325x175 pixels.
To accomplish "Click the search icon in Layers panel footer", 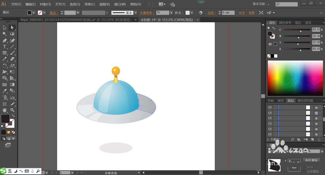I will tap(292, 140).
